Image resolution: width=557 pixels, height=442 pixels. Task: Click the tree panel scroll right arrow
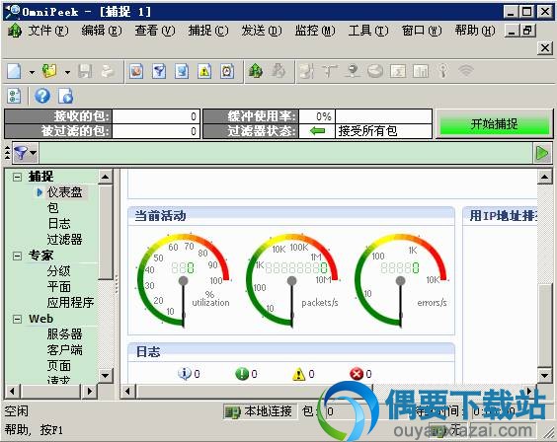click(x=90, y=392)
